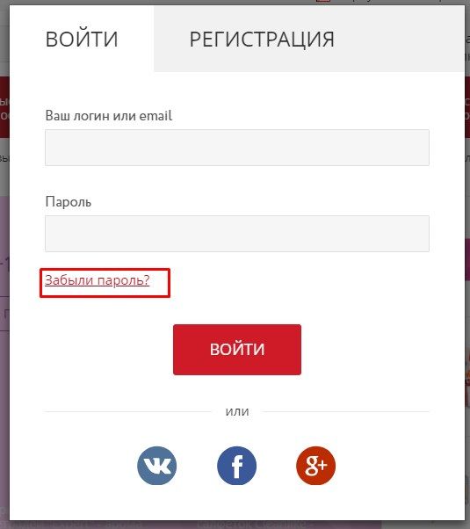Click the round Facebook 'f' logo
The image size is (470, 529).
click(236, 466)
